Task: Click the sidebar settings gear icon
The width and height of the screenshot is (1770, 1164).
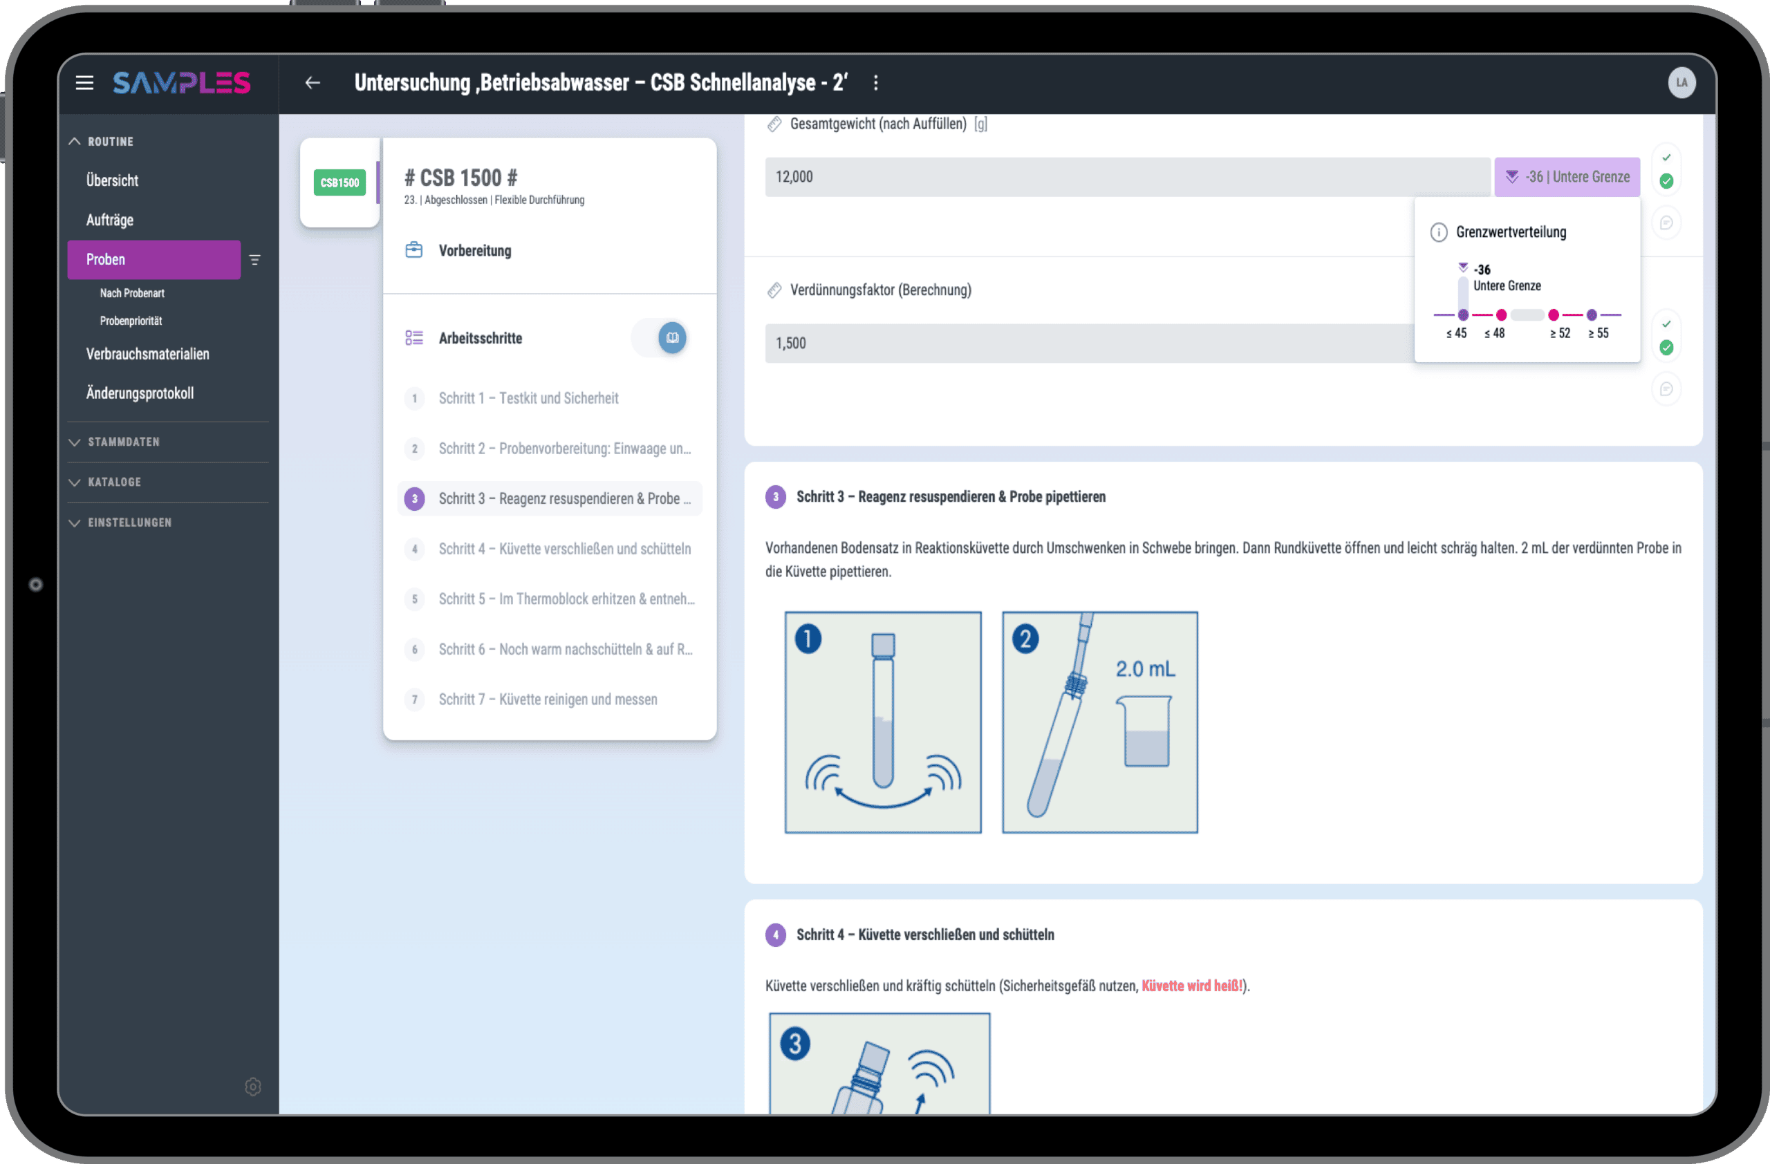Action: coord(253,1086)
